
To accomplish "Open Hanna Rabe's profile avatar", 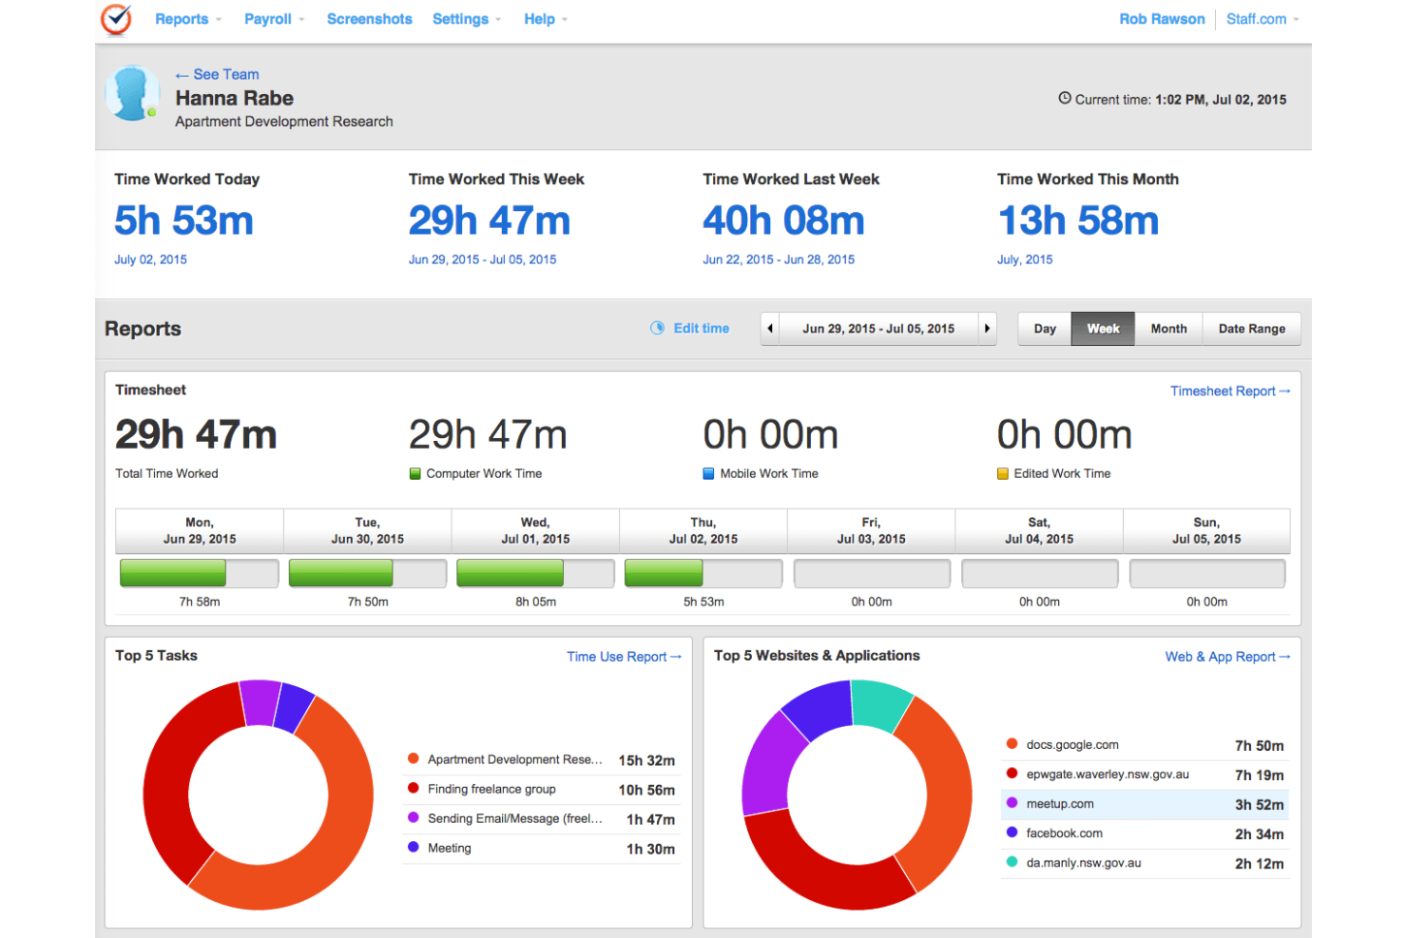I will 132,92.
